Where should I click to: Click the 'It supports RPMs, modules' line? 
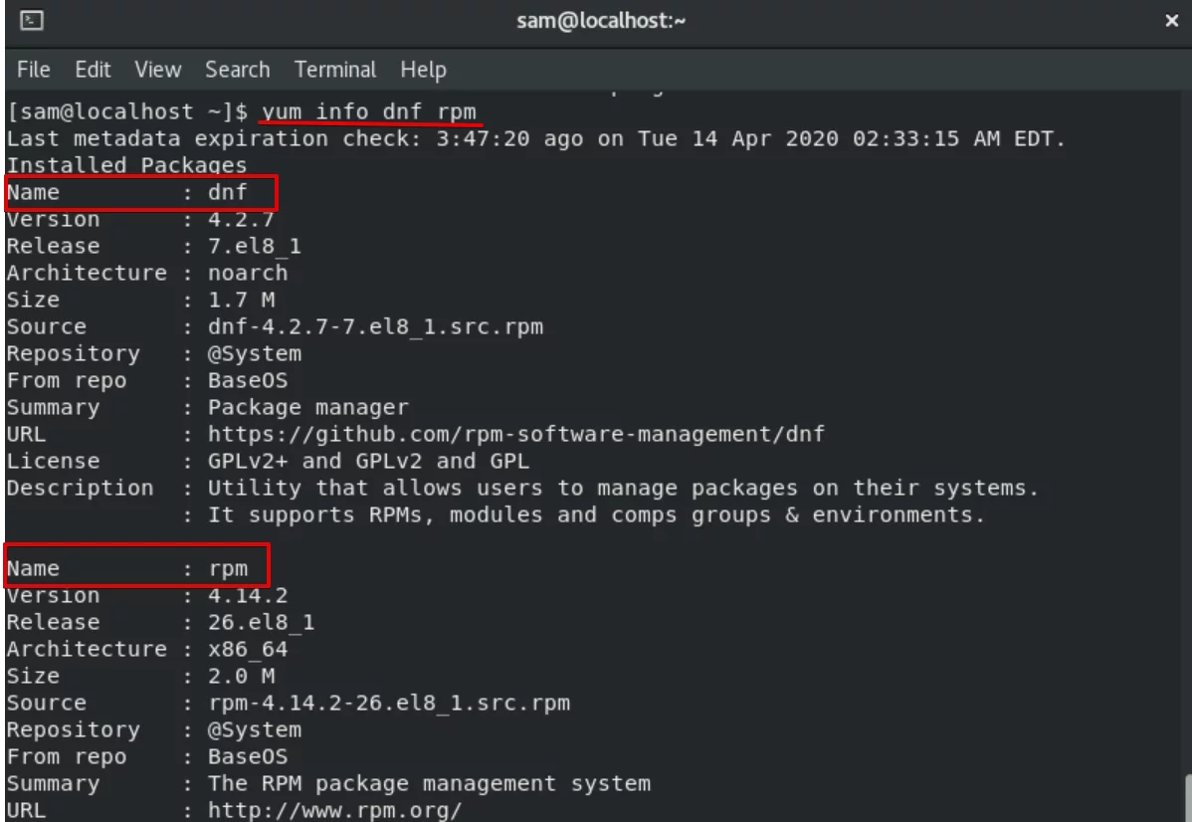(597, 514)
